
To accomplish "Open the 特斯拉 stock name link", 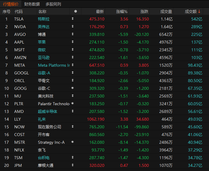I will [44, 19].
